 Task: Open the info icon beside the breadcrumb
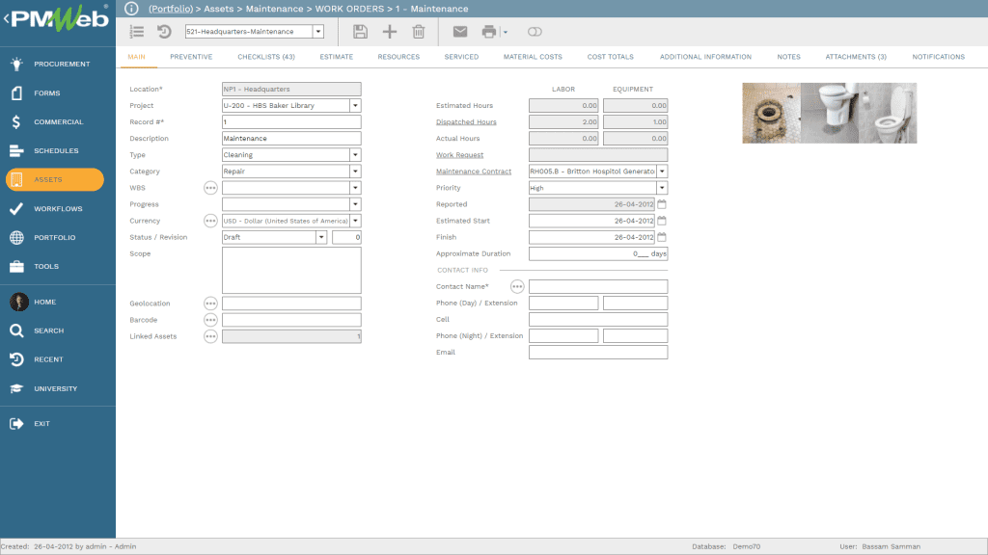click(x=131, y=9)
